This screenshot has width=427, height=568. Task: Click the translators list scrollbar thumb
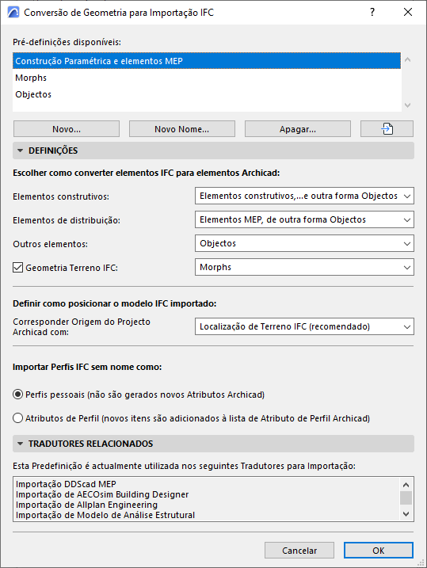[406, 497]
